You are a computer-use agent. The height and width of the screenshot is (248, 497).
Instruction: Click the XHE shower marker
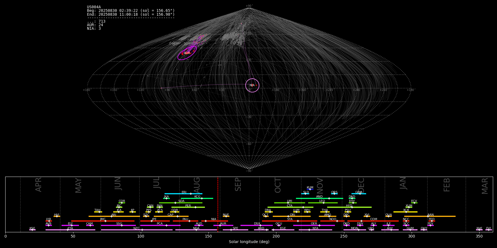[x=479, y=230]
